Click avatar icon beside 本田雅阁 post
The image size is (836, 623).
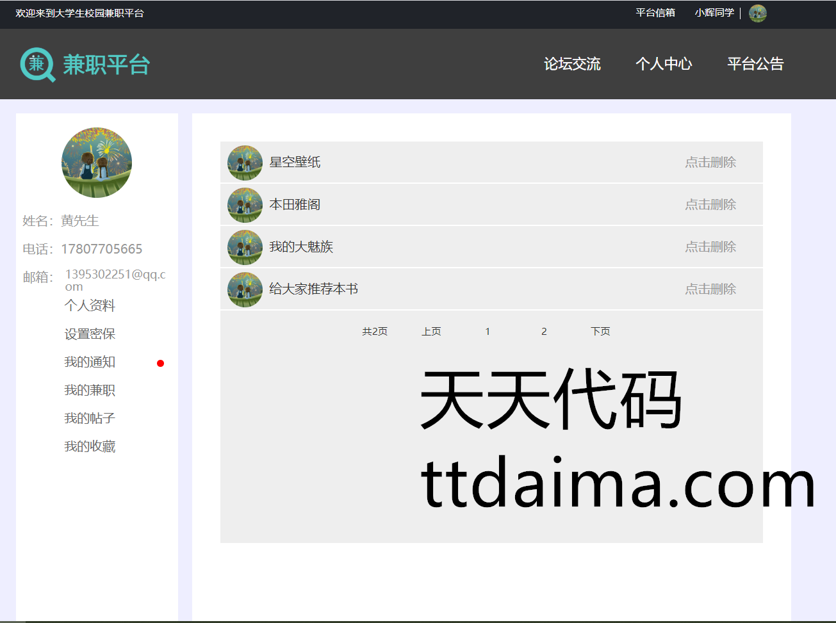coord(245,205)
